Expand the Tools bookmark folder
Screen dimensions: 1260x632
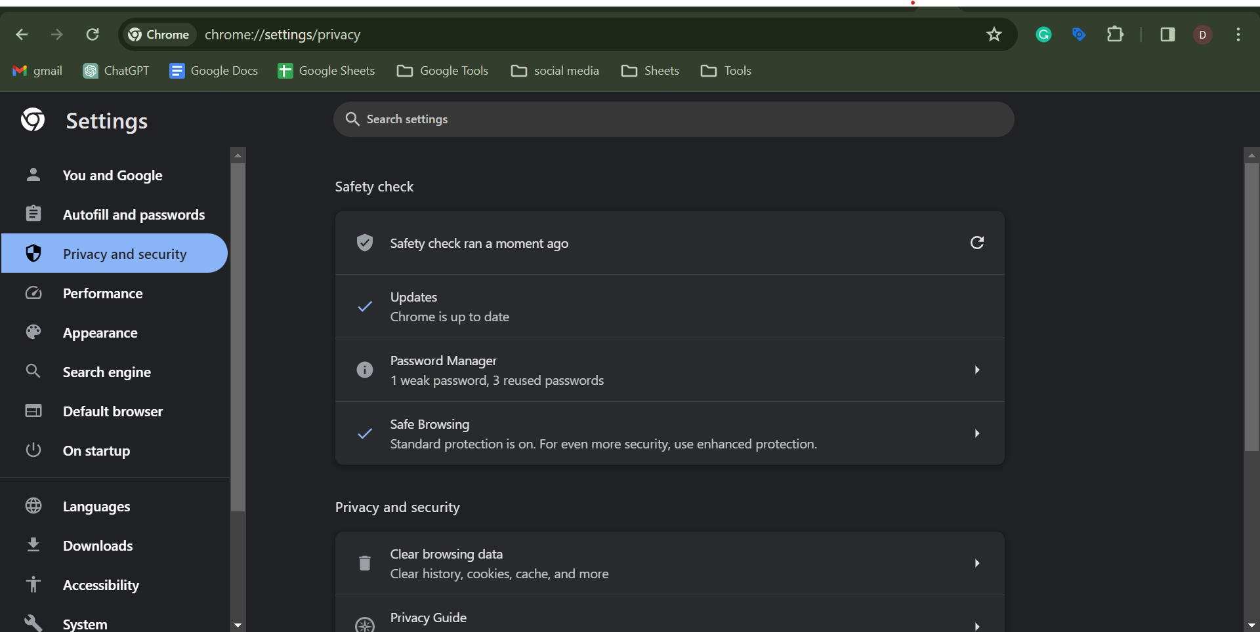(x=726, y=70)
